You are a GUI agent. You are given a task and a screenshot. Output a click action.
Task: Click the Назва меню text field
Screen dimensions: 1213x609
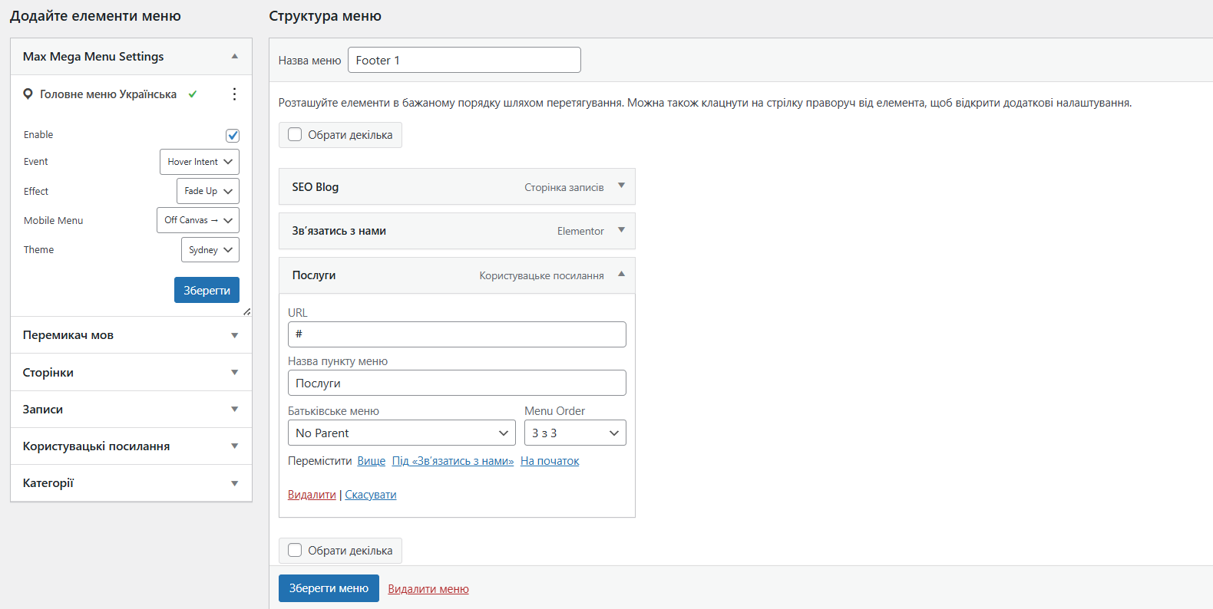pyautogui.click(x=464, y=60)
